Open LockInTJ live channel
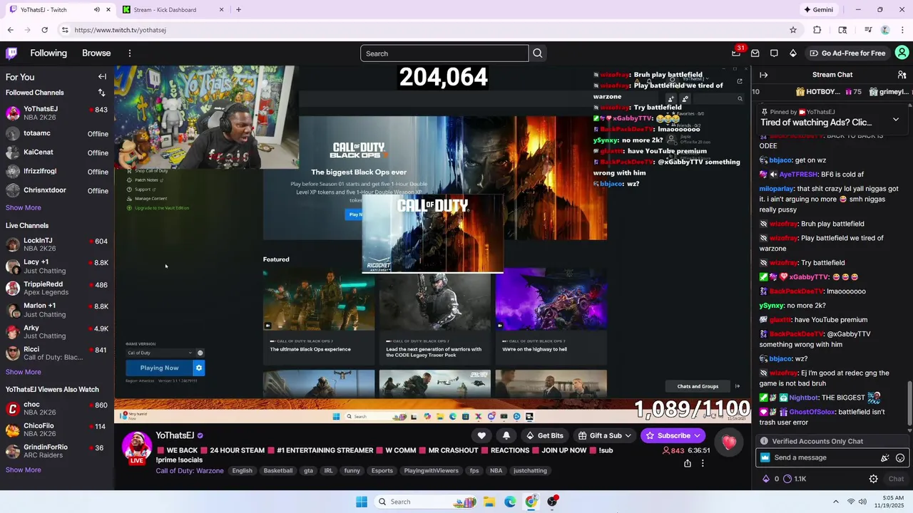913x513 pixels. [x=57, y=244]
